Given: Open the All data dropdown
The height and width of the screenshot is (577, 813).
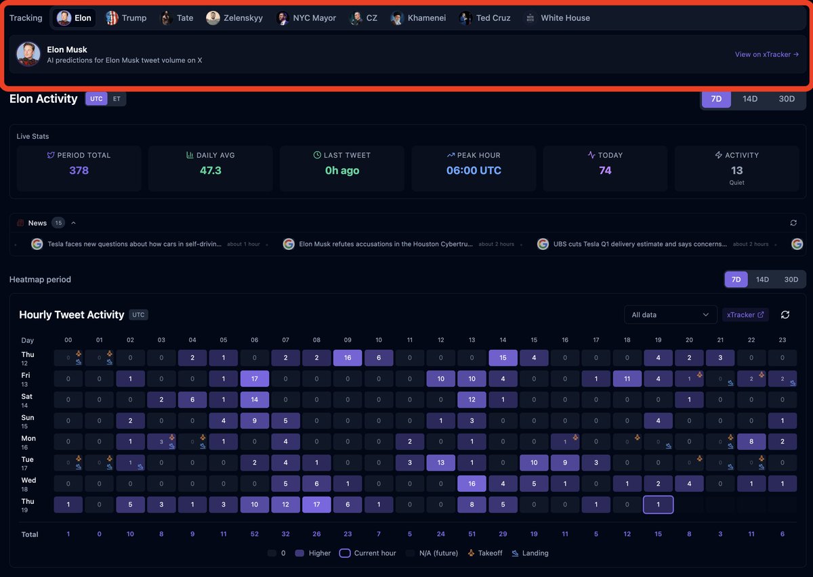Looking at the screenshot, I should pyautogui.click(x=670, y=314).
